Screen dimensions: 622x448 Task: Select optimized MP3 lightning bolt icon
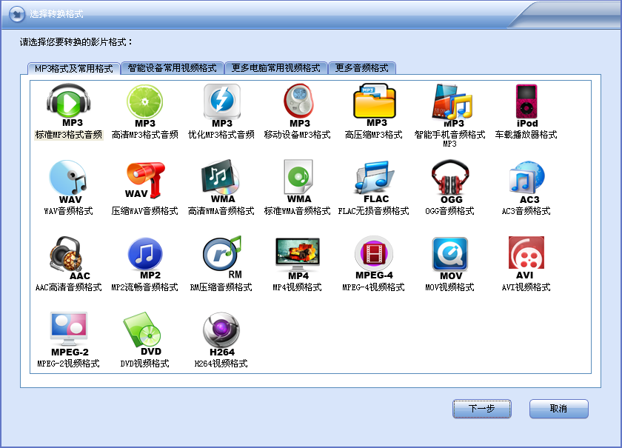click(x=221, y=105)
